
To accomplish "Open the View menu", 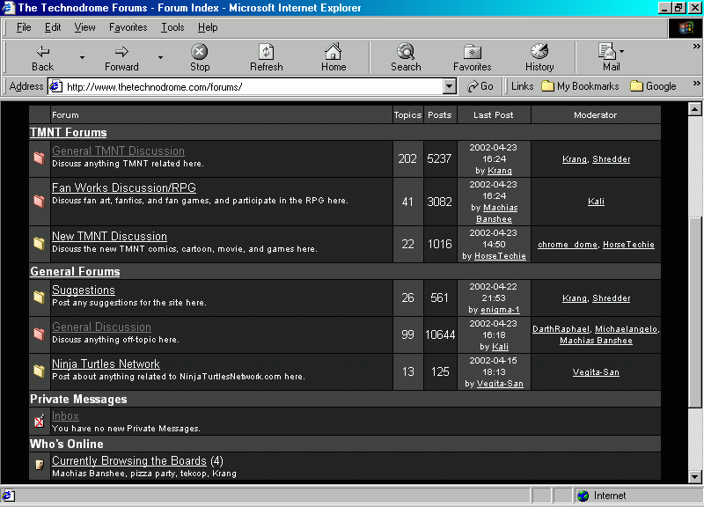I will [x=84, y=27].
